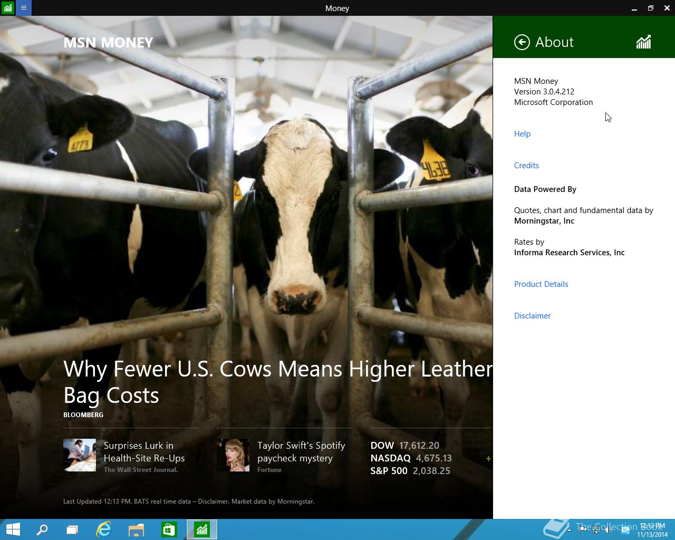Open Surprises Lurk in Health-Site Re-Ups article
675x540 pixels.
click(x=144, y=452)
